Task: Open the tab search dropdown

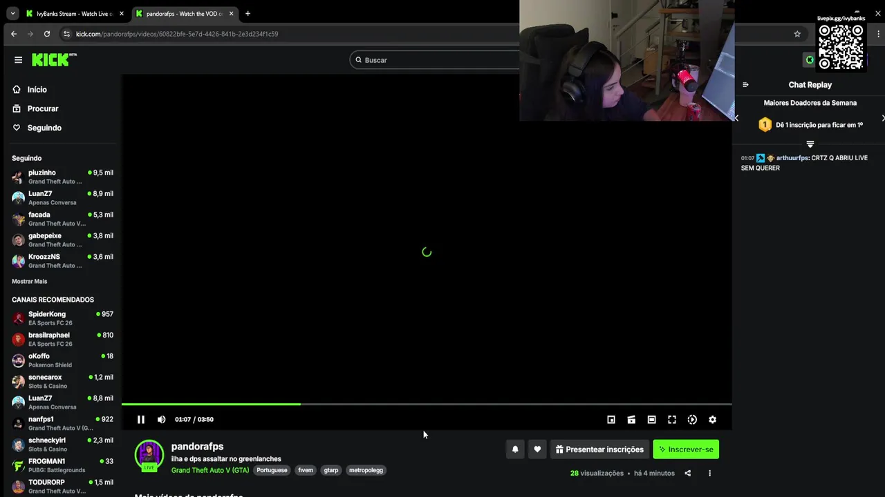Action: click(12, 14)
